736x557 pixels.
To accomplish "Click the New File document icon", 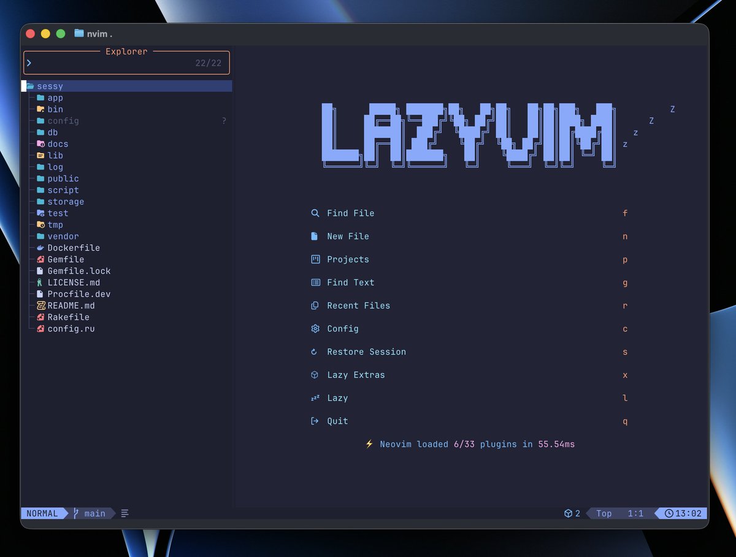I will coord(315,236).
